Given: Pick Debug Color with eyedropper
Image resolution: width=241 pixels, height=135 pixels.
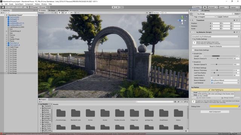Looking at the screenshot, I should coord(239,106).
